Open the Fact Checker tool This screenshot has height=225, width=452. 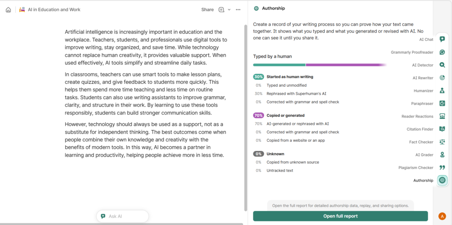pyautogui.click(x=442, y=142)
